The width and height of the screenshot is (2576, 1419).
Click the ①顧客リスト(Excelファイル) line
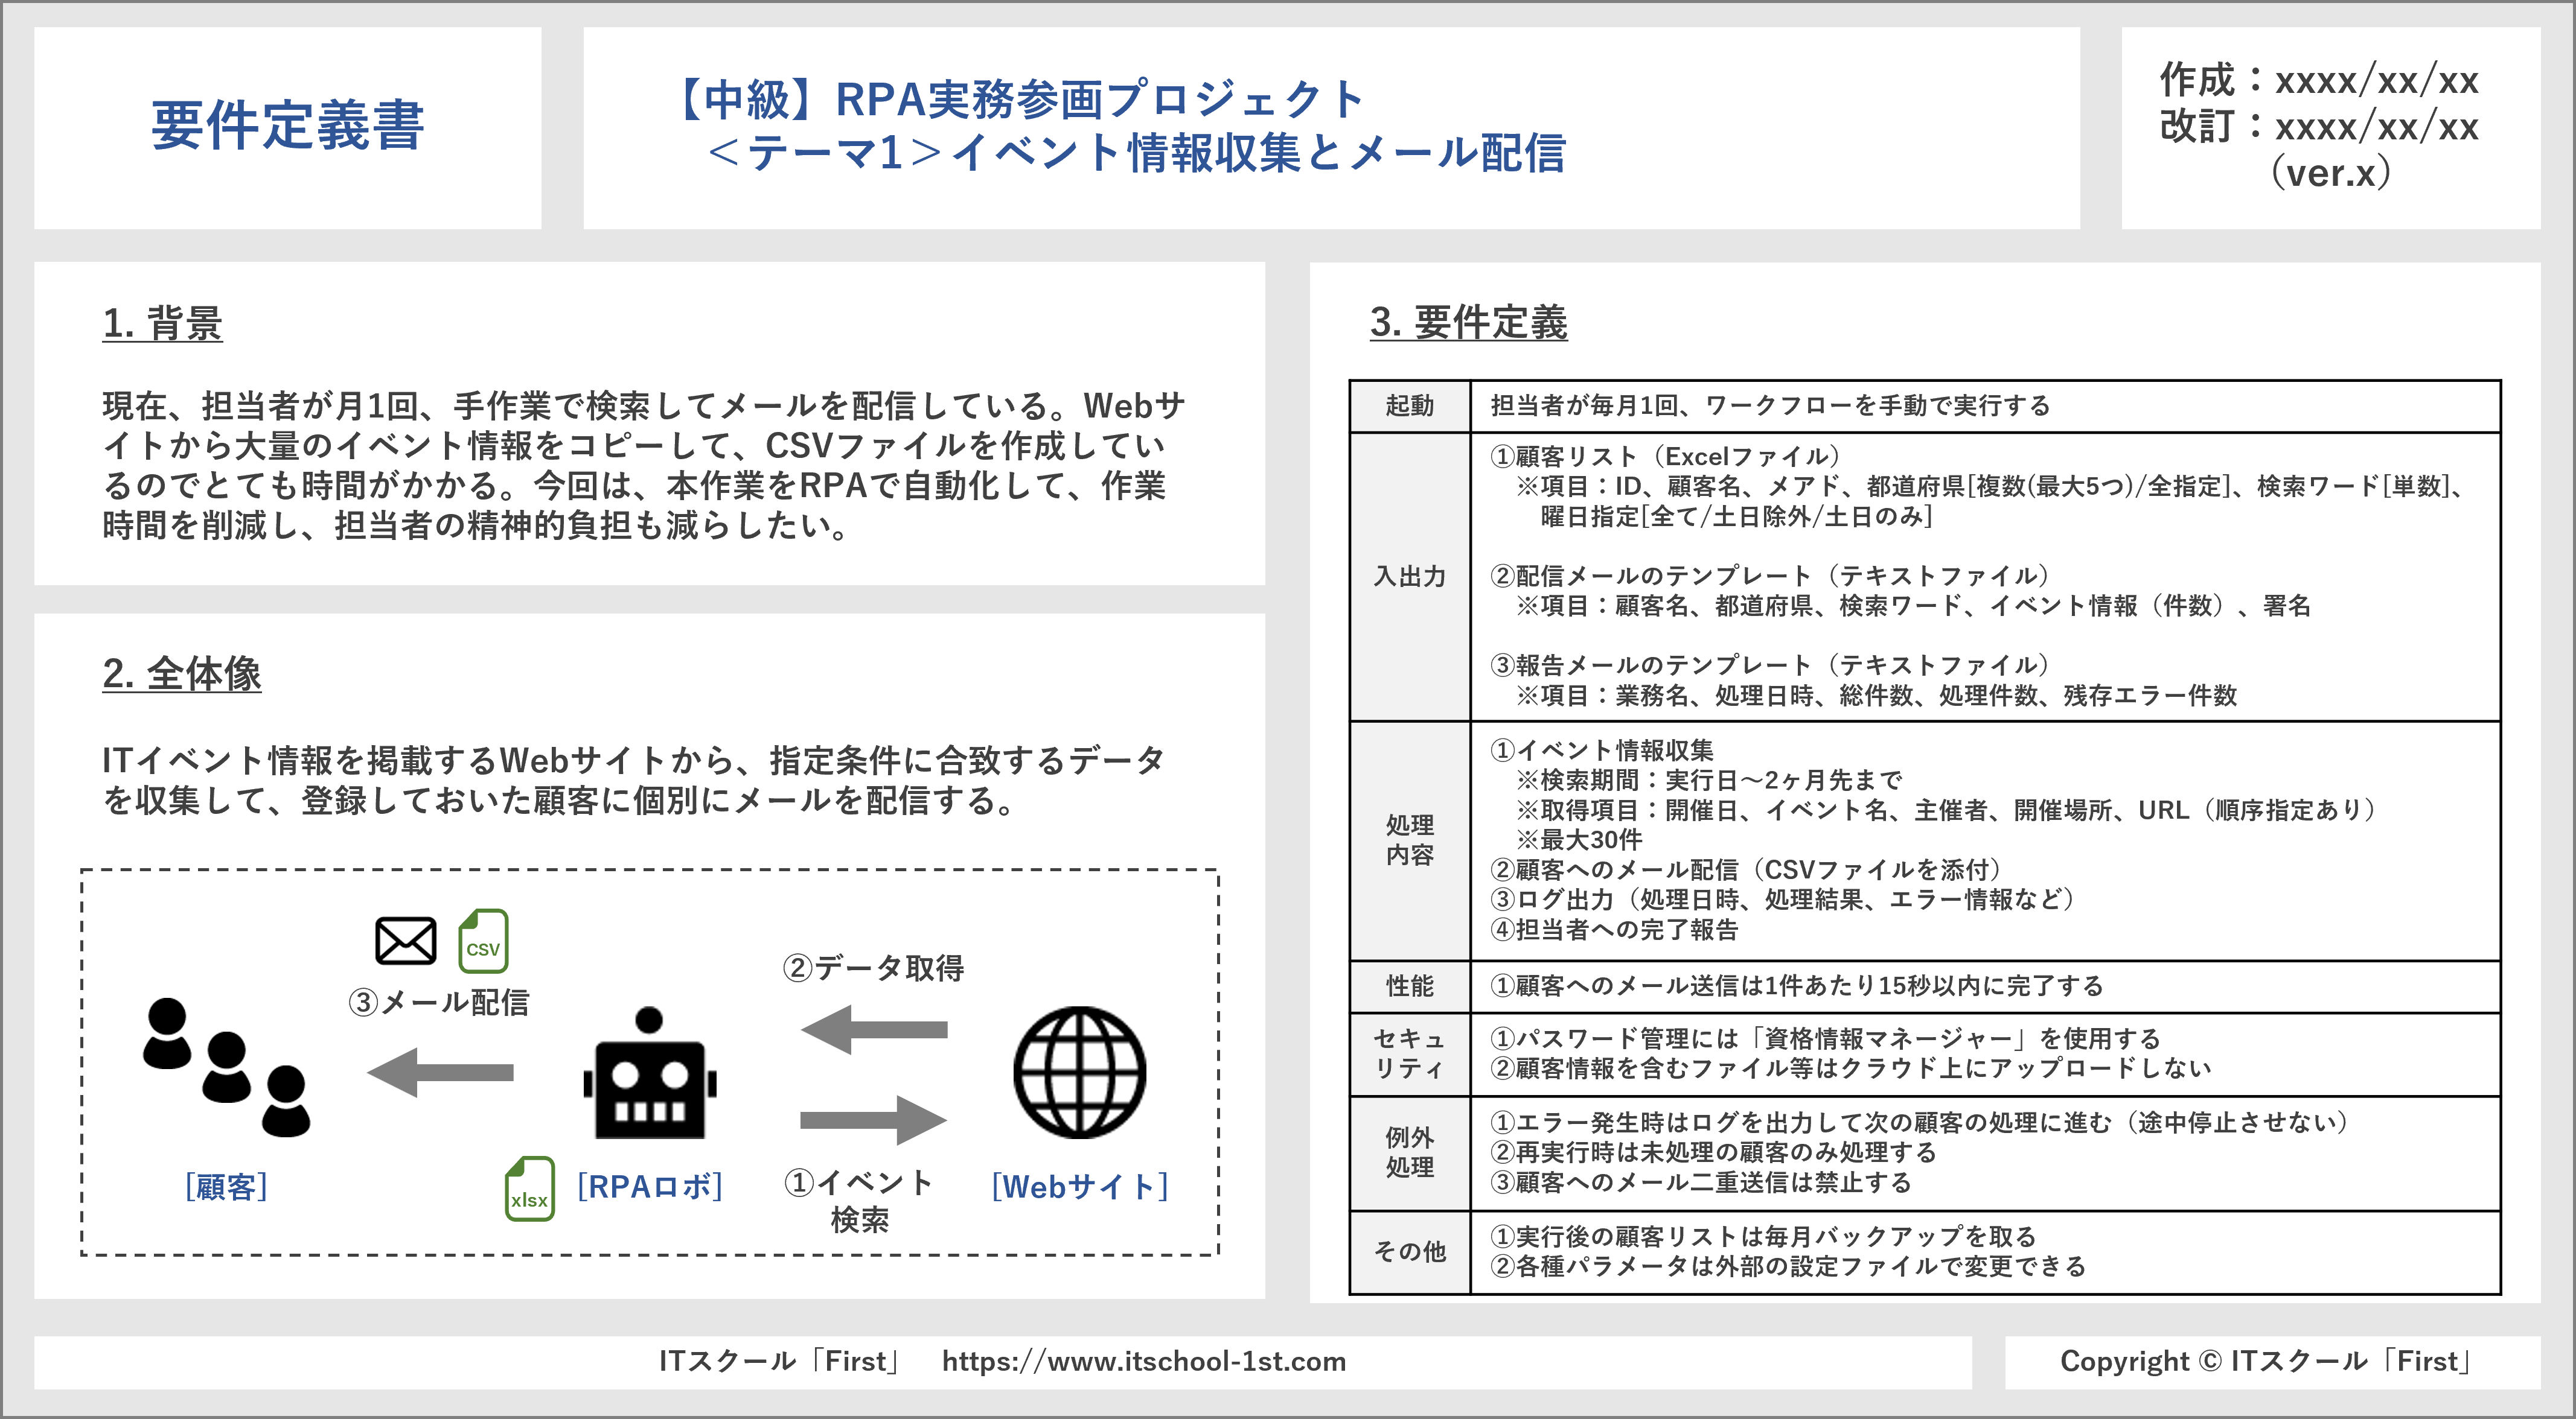1666,457
